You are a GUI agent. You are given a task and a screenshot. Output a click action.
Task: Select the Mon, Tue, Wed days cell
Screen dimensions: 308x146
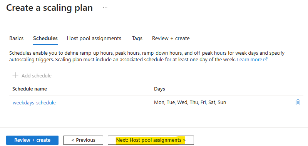190,102
